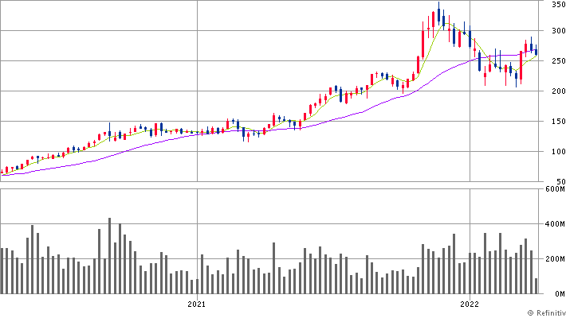Click the 2022 label on the time axis
Screen dimensions: 566x318
click(470, 304)
